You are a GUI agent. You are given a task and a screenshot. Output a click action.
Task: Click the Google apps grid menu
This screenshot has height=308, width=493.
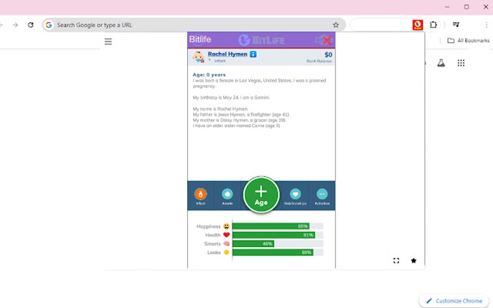click(x=461, y=63)
